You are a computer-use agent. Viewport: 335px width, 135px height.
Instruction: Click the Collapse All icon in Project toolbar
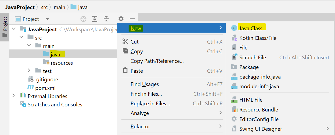(x=106, y=19)
